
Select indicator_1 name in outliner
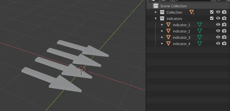point(181,25)
